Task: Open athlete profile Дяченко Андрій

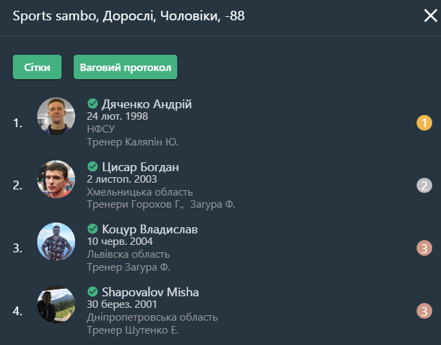Action: [x=147, y=104]
